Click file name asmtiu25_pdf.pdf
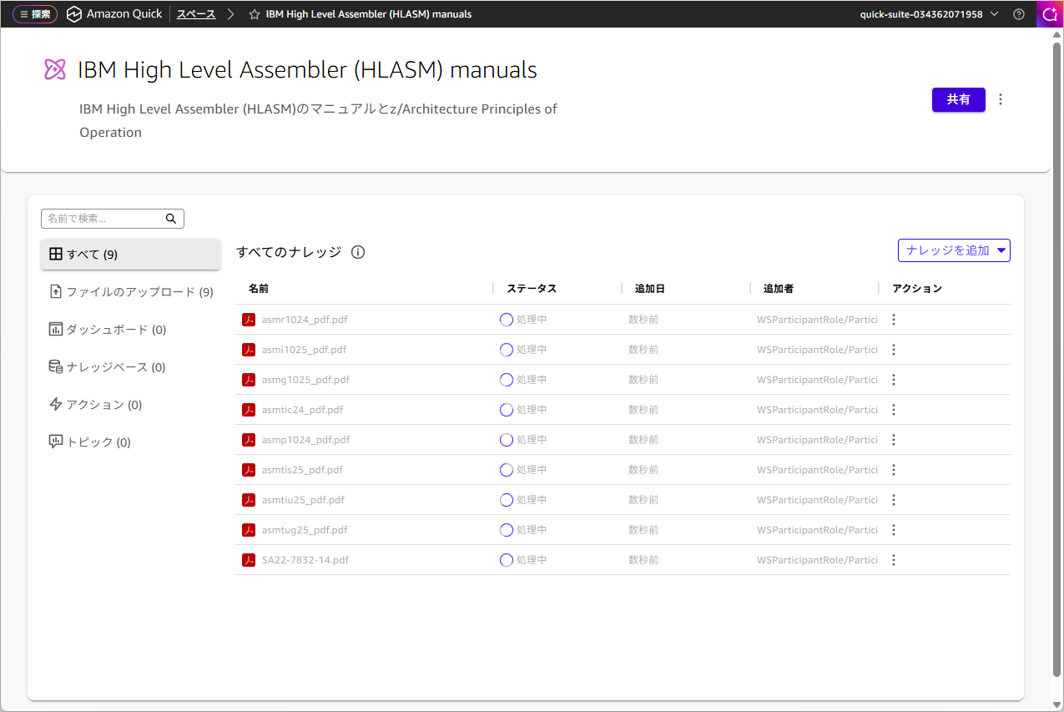Screen dimensions: 1064x712 coord(303,500)
